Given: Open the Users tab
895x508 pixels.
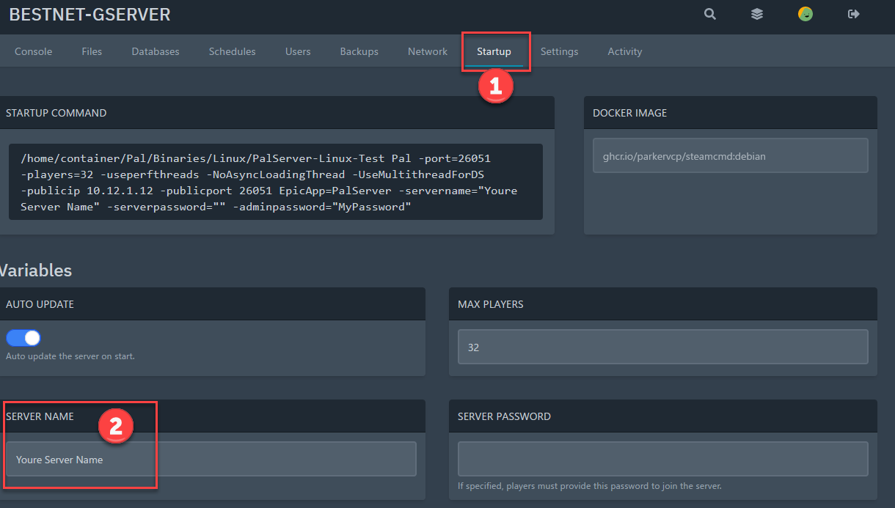Looking at the screenshot, I should [x=298, y=51].
